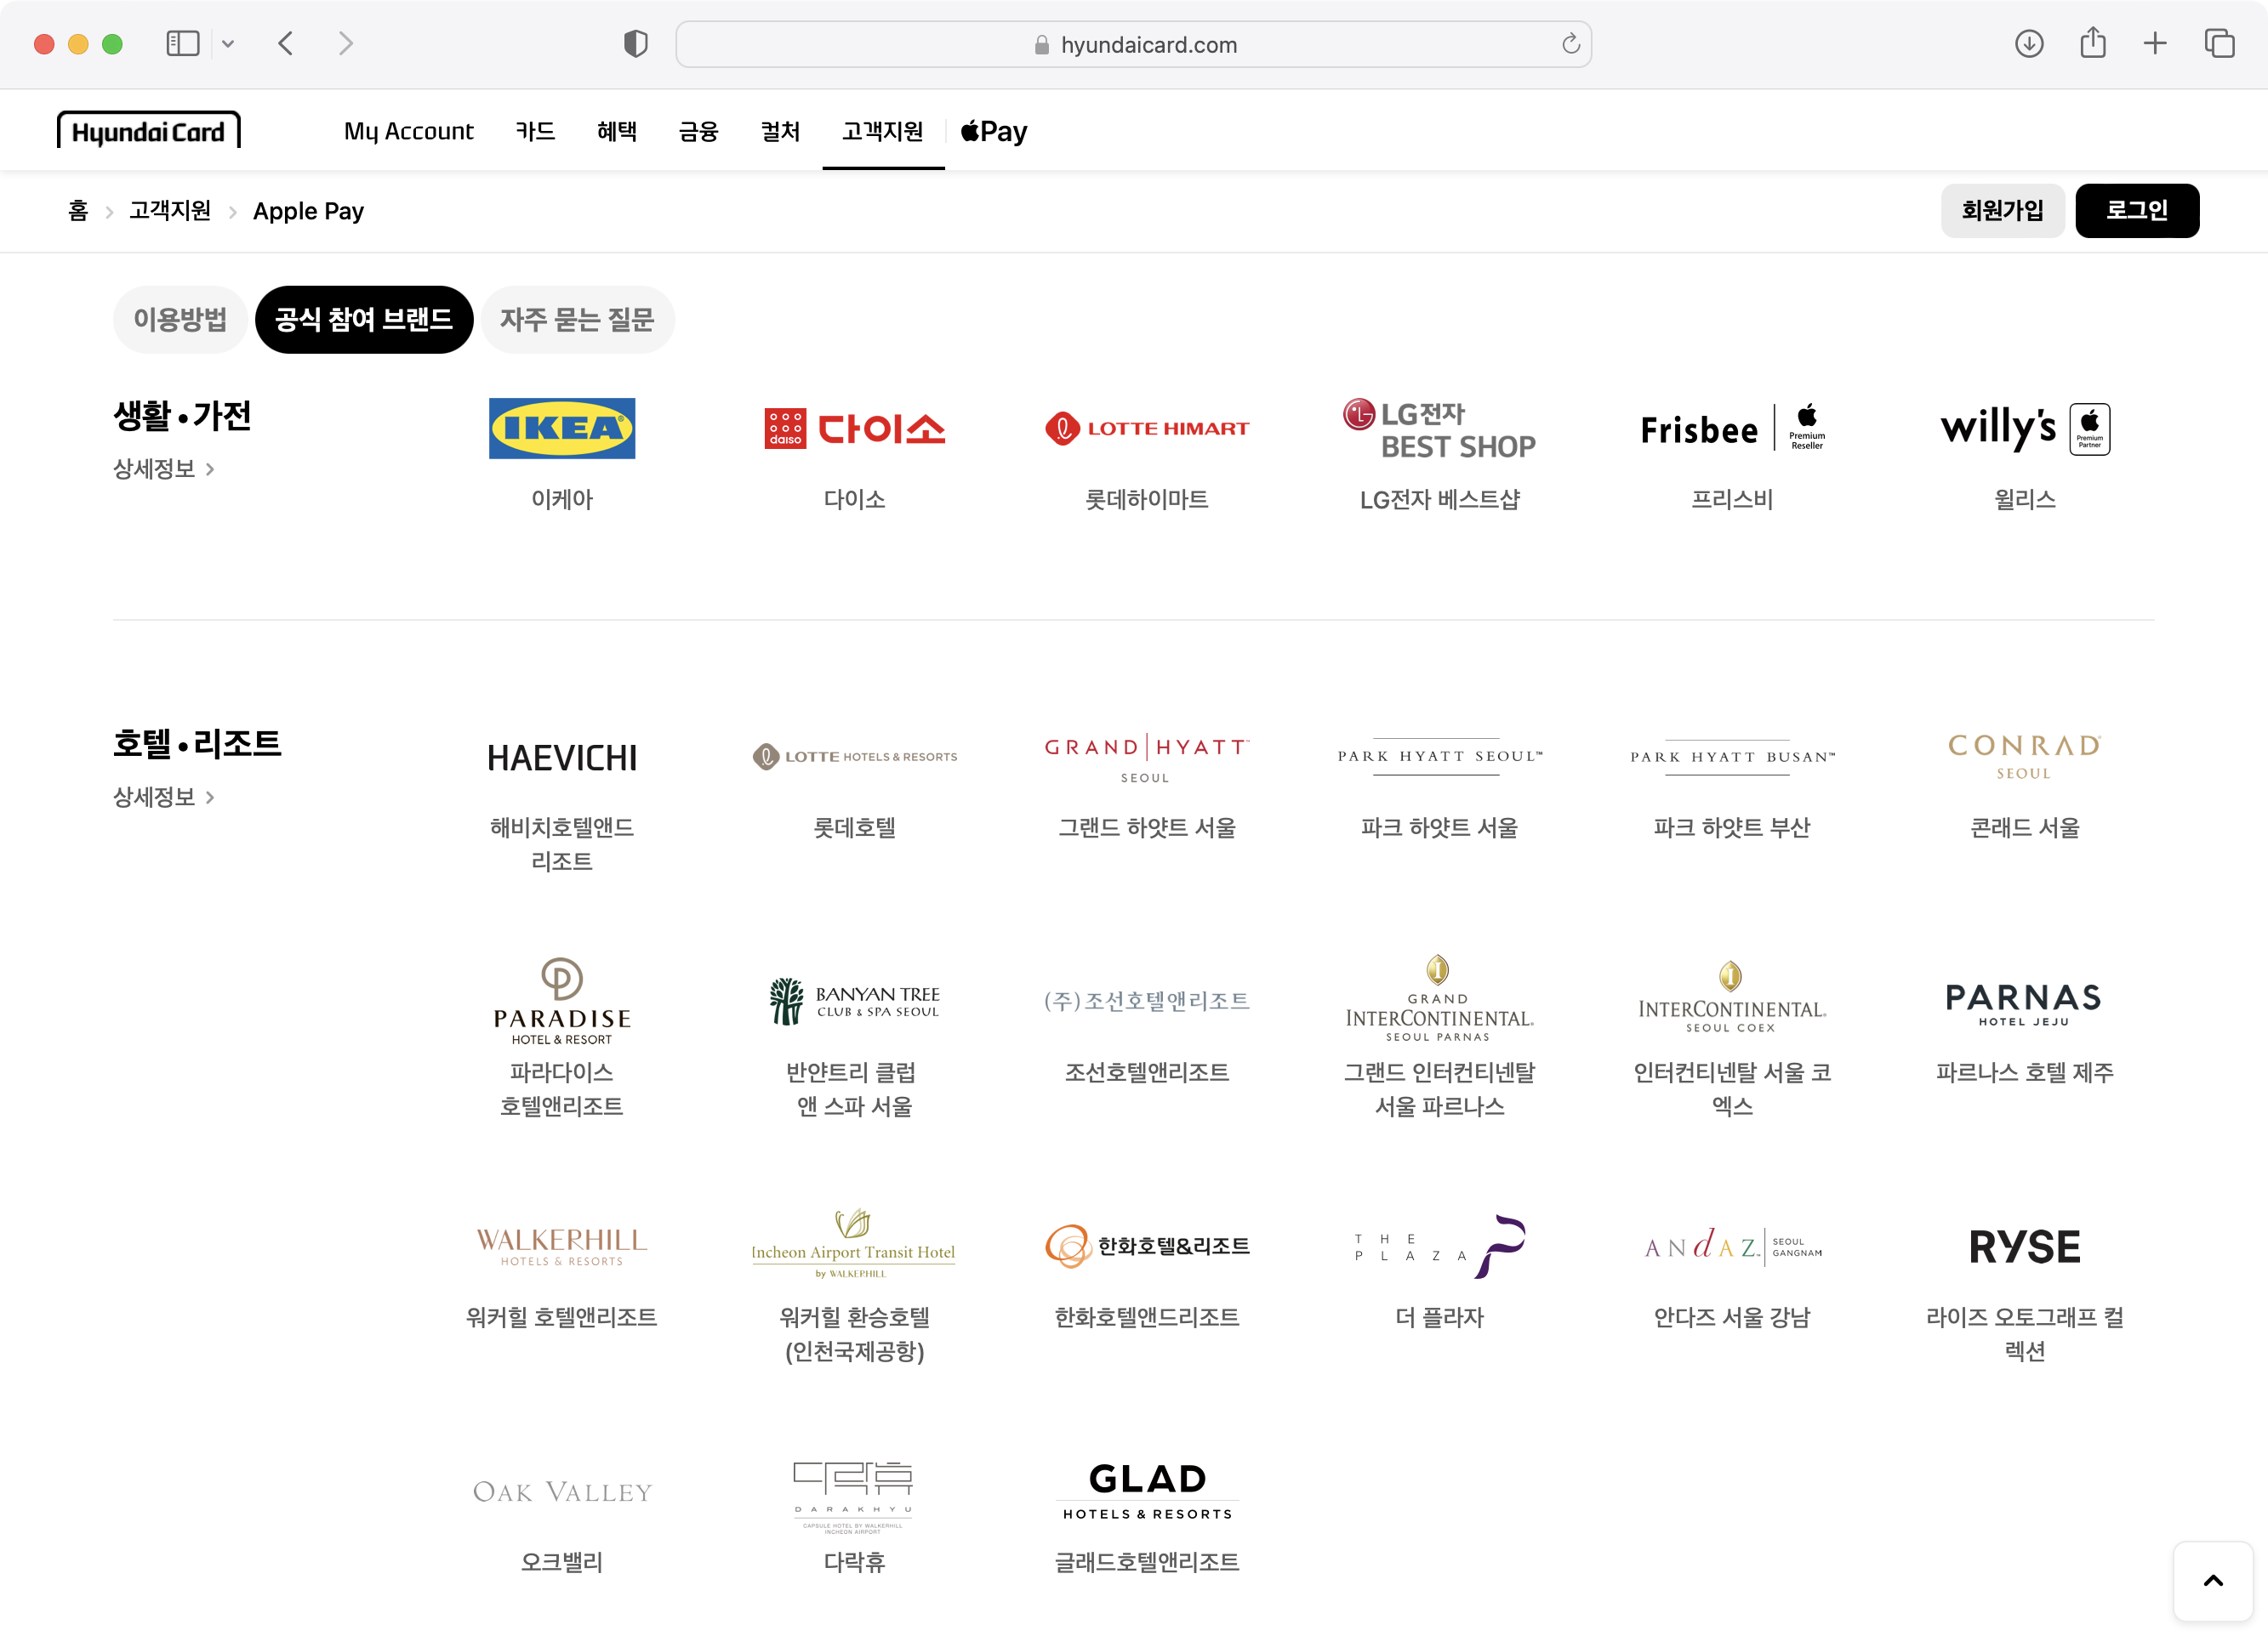Click the Grand InterContinental Seoul Parnas logo
2268x1636 pixels.
coord(1440,997)
